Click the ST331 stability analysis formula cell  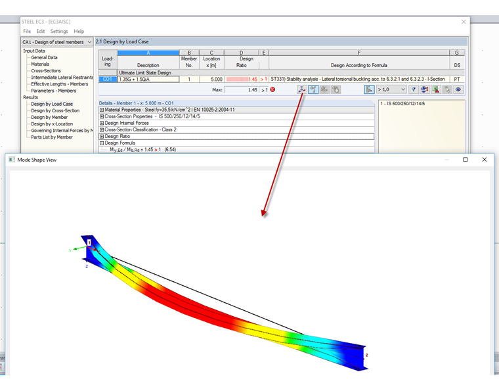coord(359,79)
